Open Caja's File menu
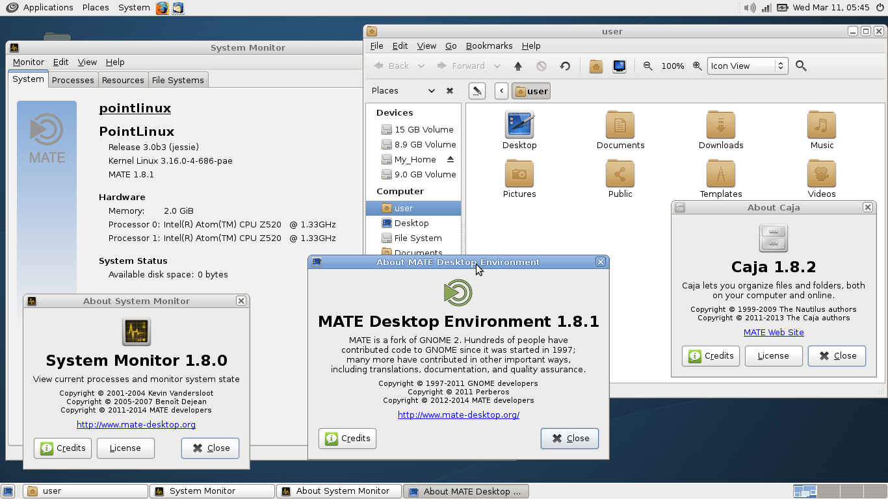The image size is (888, 499). (x=376, y=45)
